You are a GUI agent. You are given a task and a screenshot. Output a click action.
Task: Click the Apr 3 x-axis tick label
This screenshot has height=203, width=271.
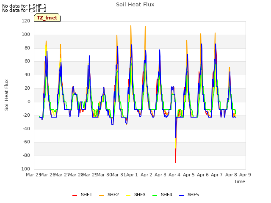click(x=160, y=175)
